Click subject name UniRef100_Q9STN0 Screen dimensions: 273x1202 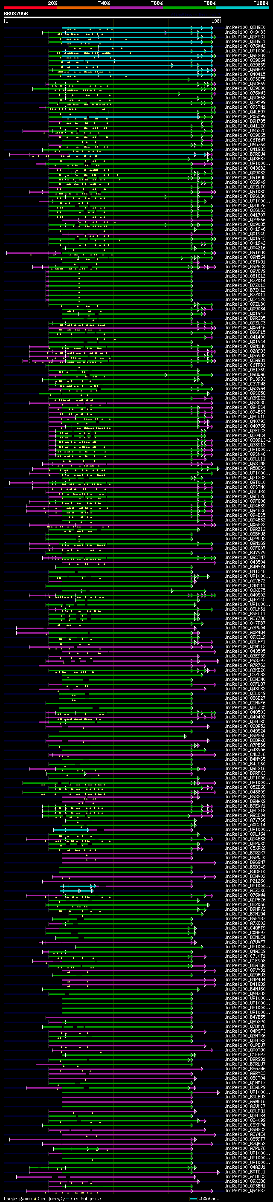pos(245,487)
